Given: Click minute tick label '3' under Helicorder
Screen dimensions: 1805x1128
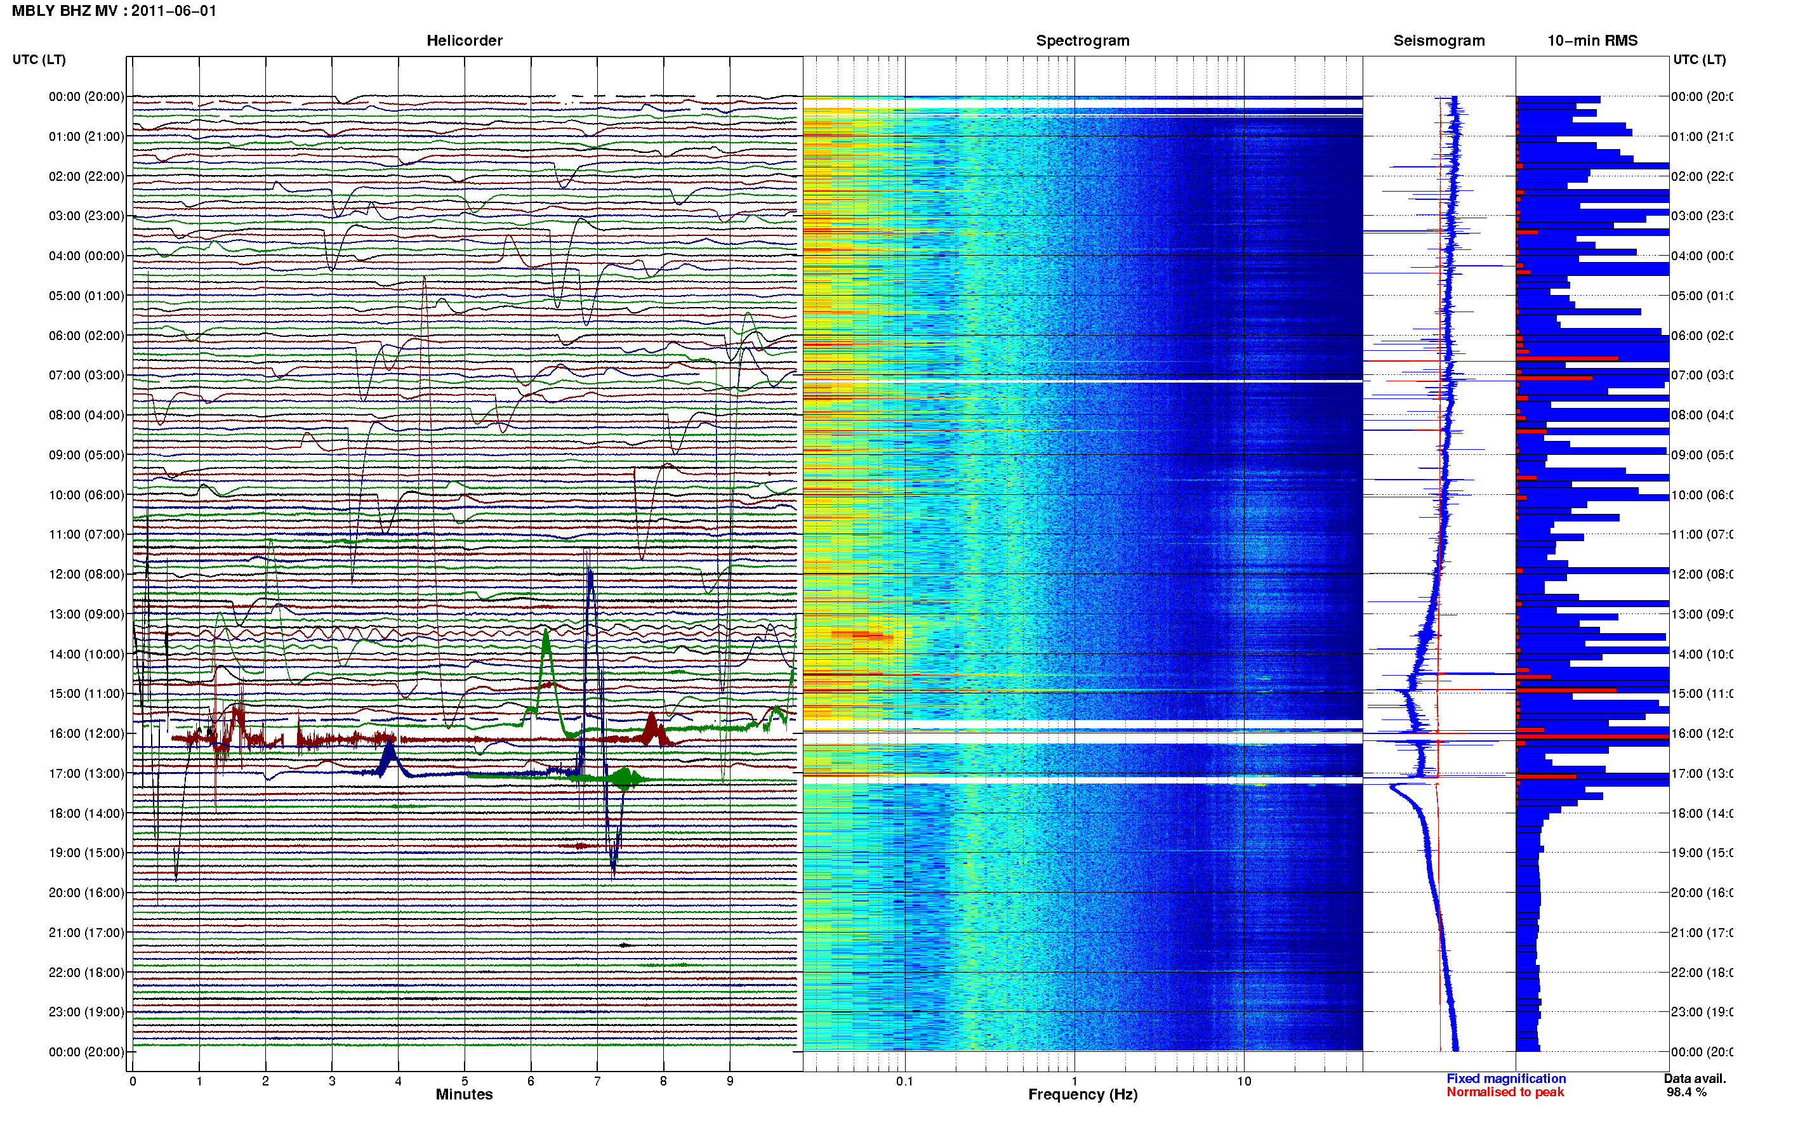Looking at the screenshot, I should (332, 1081).
